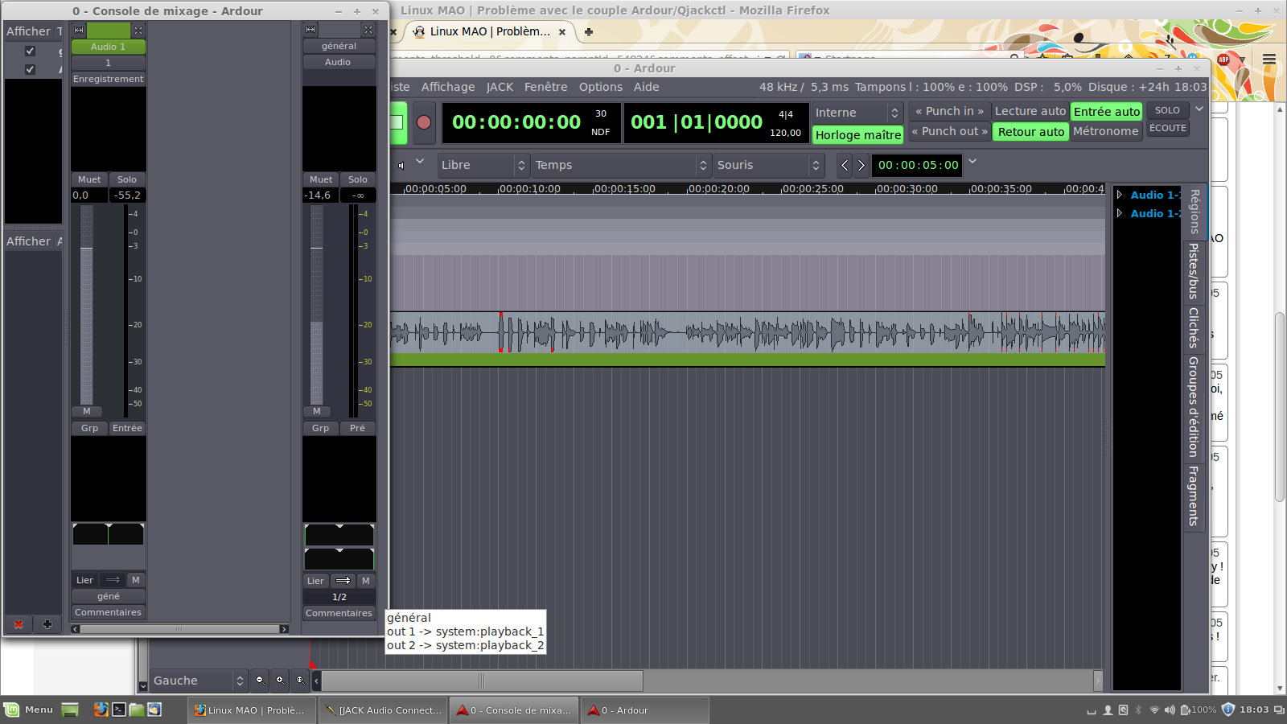Image resolution: width=1287 pixels, height=724 pixels.
Task: Open the Options menu in Ardour
Action: [601, 87]
